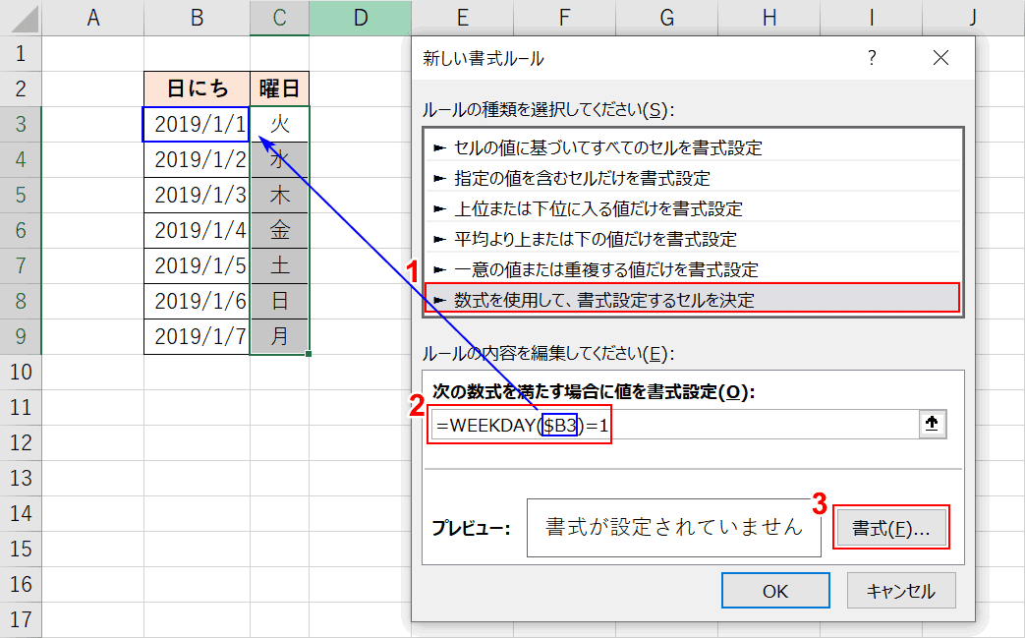Click header cell 曜日
The width and height of the screenshot is (1025, 638).
[x=280, y=88]
